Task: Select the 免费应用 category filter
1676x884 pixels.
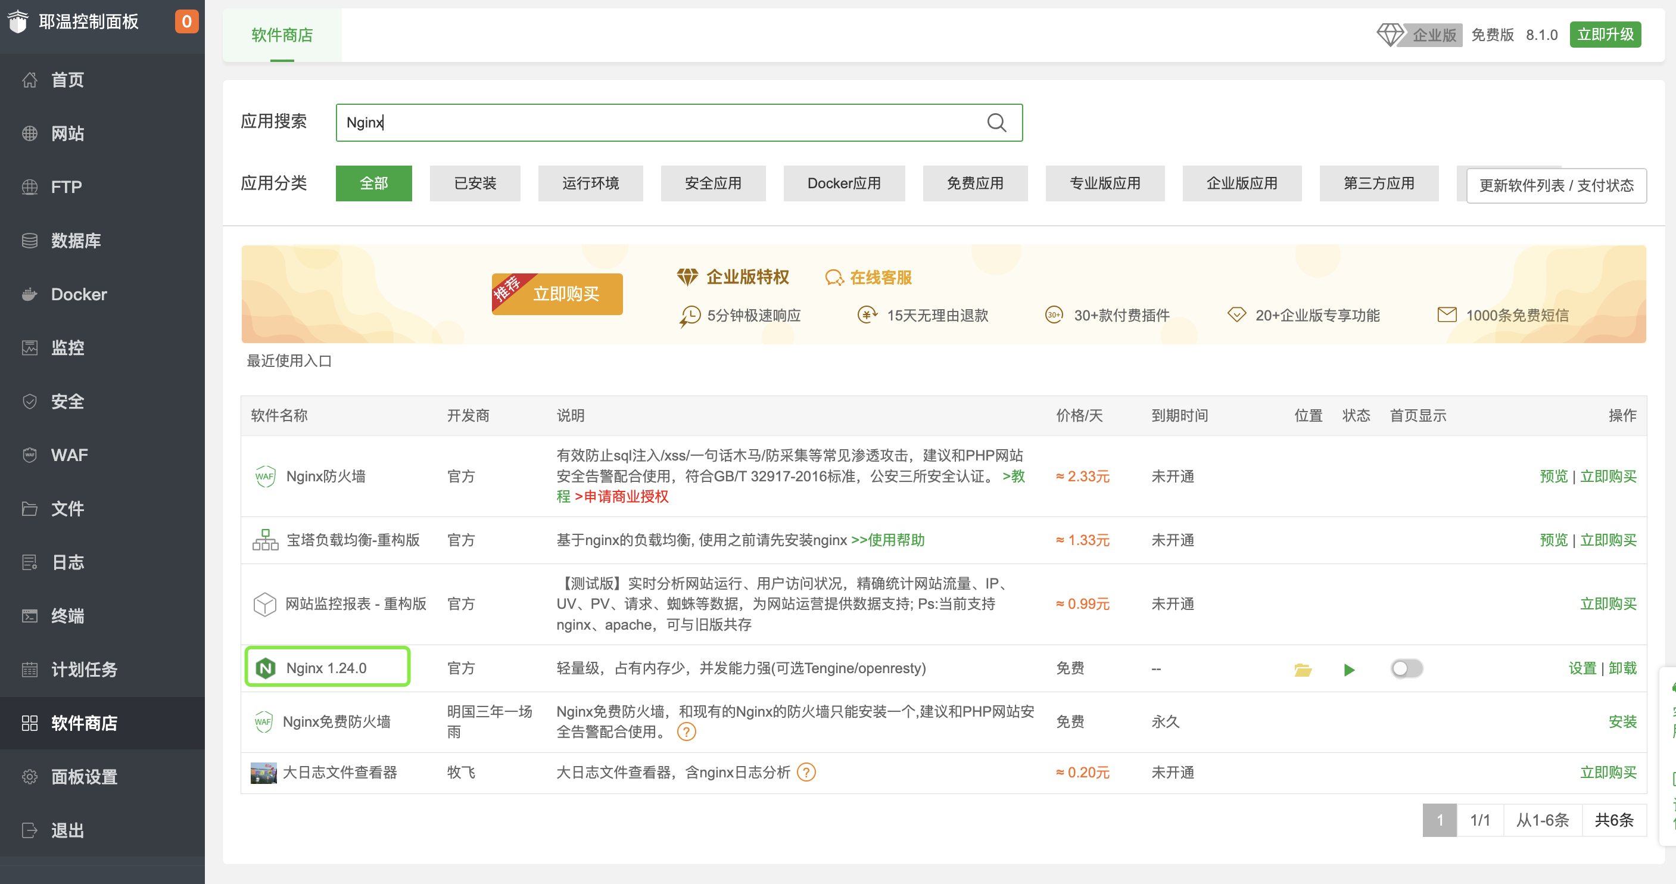Action: pos(974,183)
